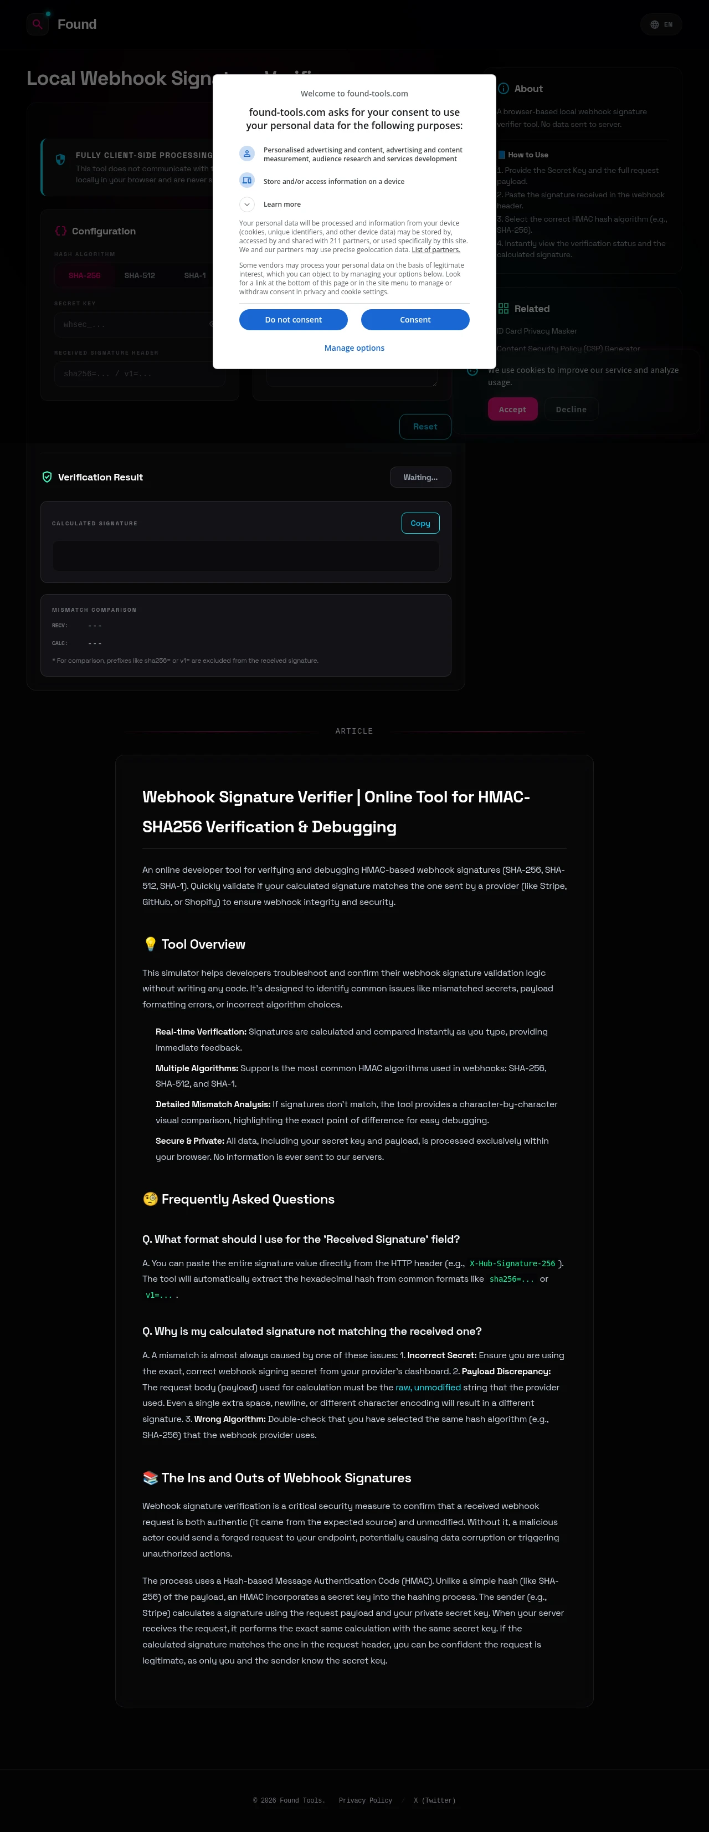This screenshot has height=1832, width=709.
Task: Expand the Learn more chevron
Action: tap(246, 204)
